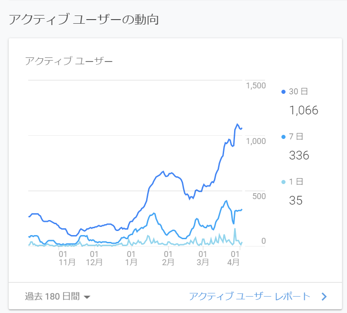Click the 336 seven-day user count
Screen dimensions: 347x313
click(299, 155)
